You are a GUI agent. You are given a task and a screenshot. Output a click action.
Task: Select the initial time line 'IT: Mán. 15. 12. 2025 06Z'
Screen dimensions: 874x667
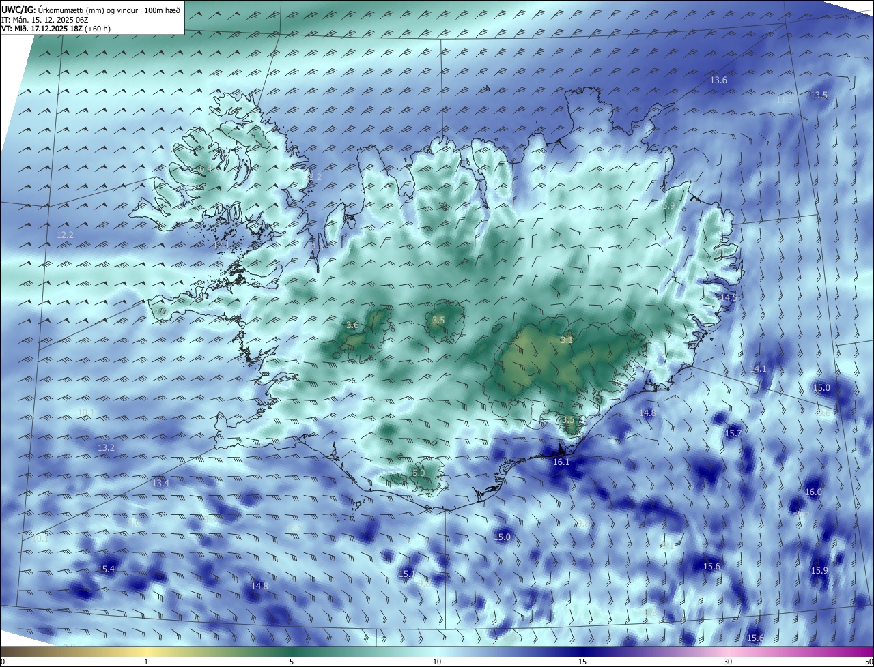pos(46,19)
